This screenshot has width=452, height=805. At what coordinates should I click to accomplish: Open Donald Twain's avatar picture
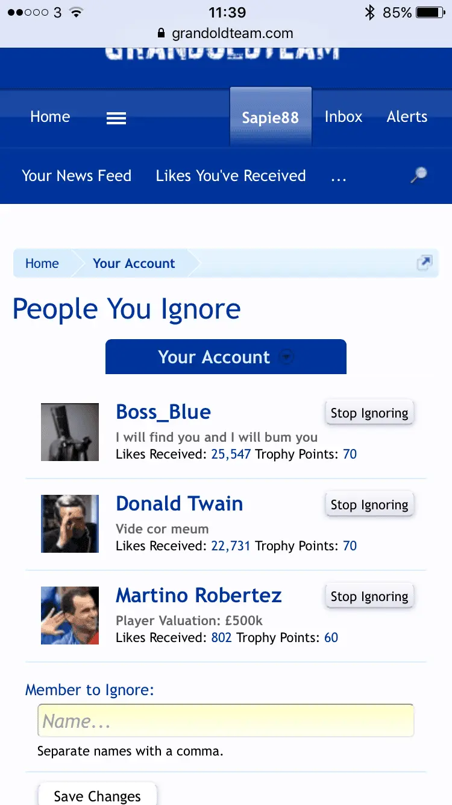point(70,524)
